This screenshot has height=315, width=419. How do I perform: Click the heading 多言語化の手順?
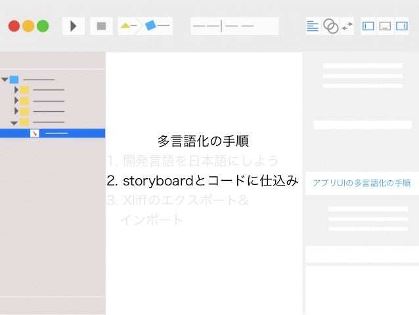pos(203,141)
